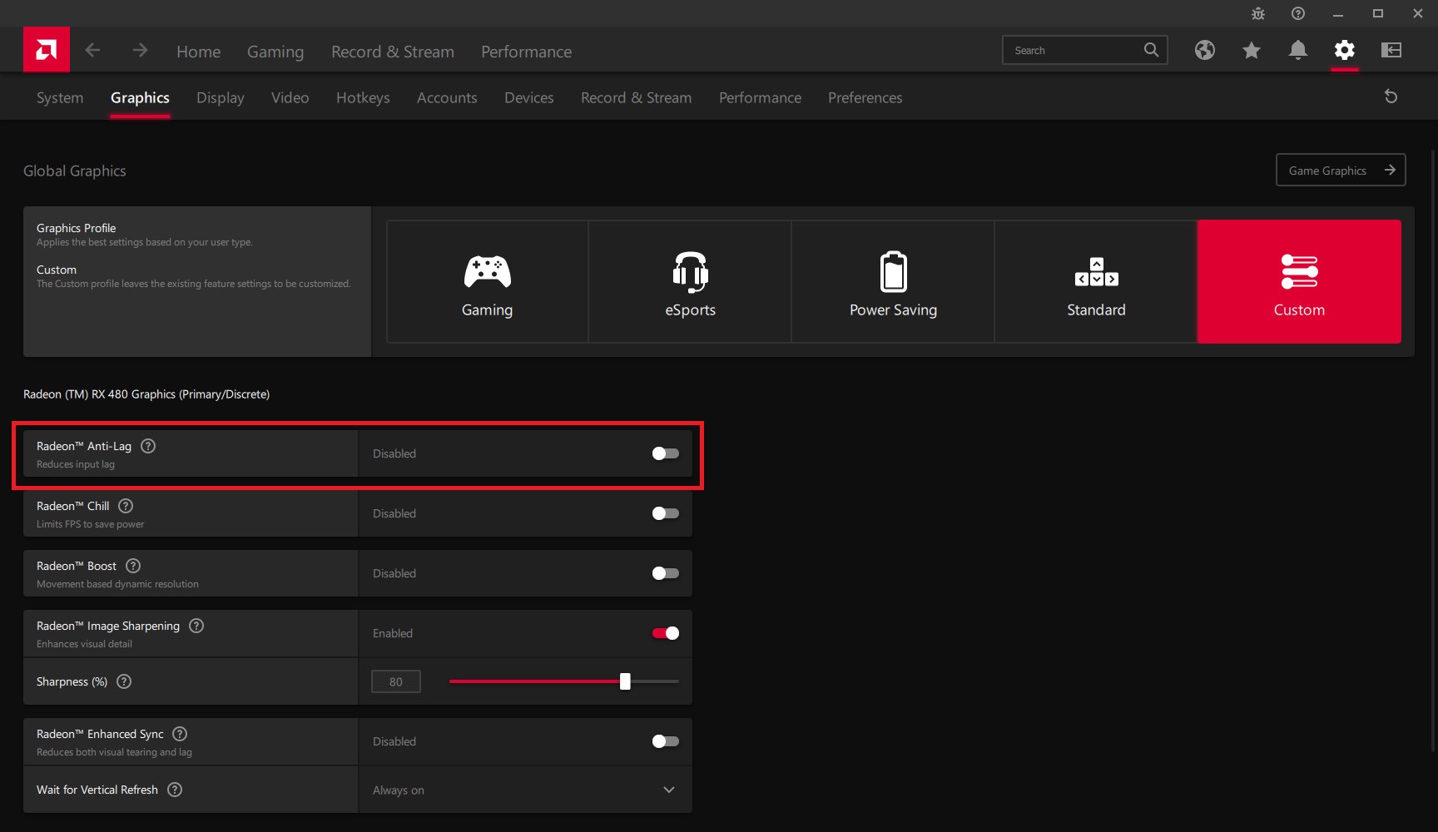Open Record & Stream in top bar
Image resolution: width=1438 pixels, height=832 pixels.
tap(393, 52)
